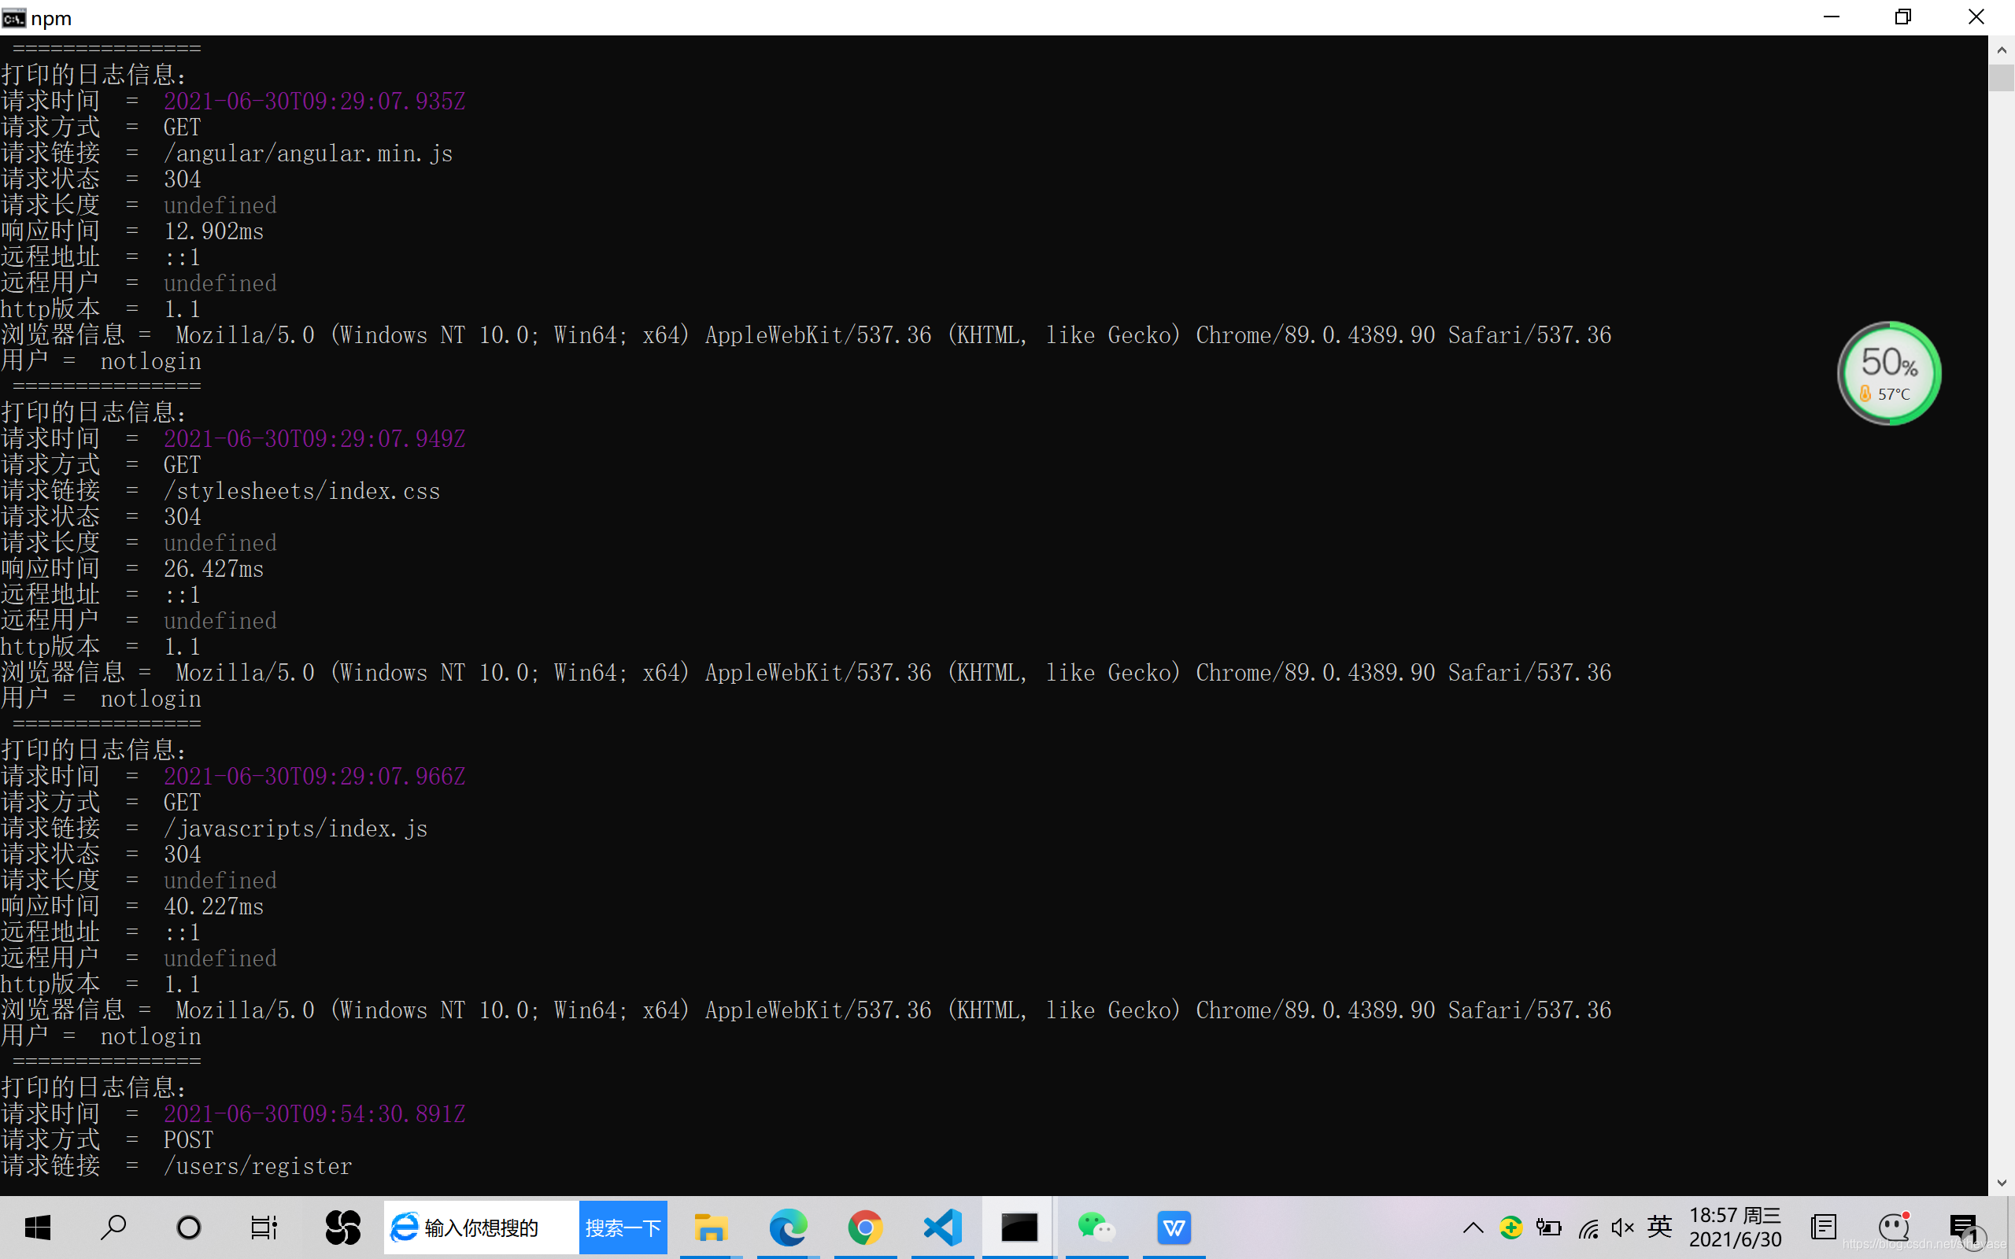Click the npm window system menu icon
Image resolution: width=2015 pixels, height=1259 pixels.
coord(13,17)
